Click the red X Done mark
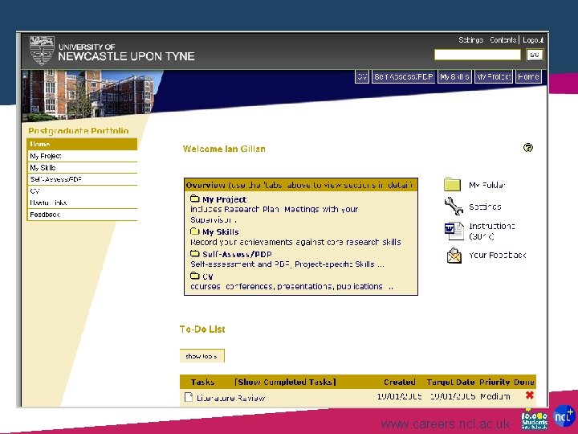The height and width of the screenshot is (434, 578). (x=529, y=395)
